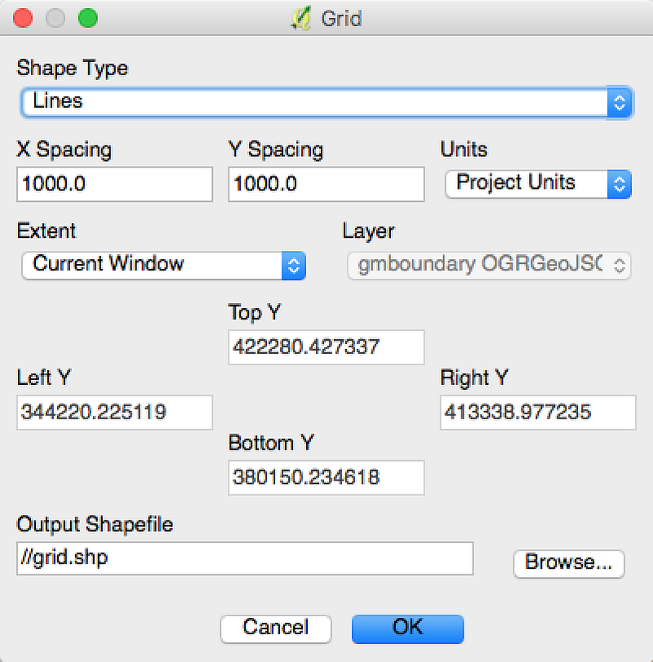This screenshot has height=662, width=653.
Task: Expand the Extent dropdown
Action: (x=163, y=265)
